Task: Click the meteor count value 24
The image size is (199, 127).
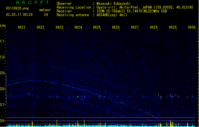Action: click(x=46, y=15)
